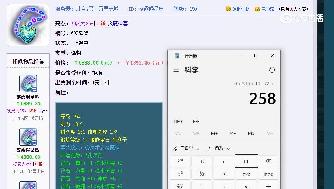The width and height of the screenshot is (334, 189).
Task: Click the left parenthesis key
Action: point(202,186)
